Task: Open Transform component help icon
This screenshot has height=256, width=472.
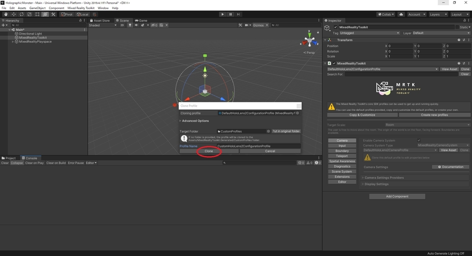Action: (x=459, y=40)
